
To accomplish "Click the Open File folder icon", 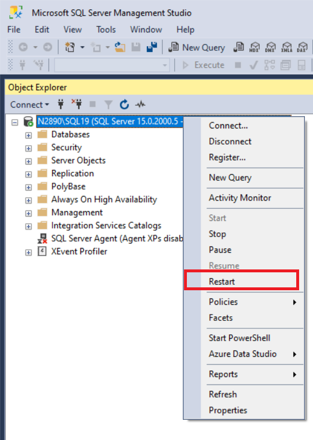I will pos(120,47).
